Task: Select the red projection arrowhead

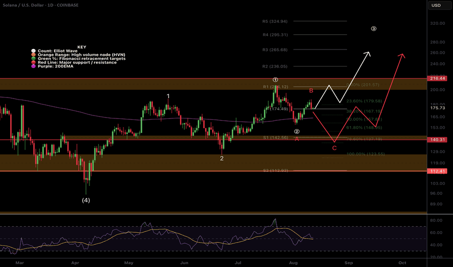Action: click(402, 56)
